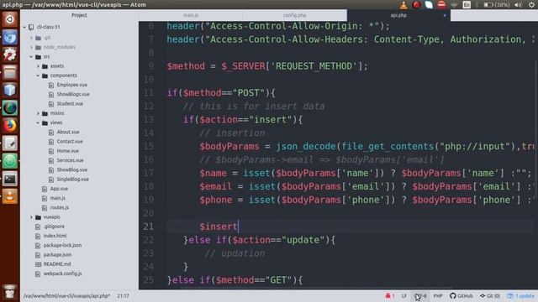Select the Project panel header
Viewport: 538px width, 302px height.
tap(79, 15)
